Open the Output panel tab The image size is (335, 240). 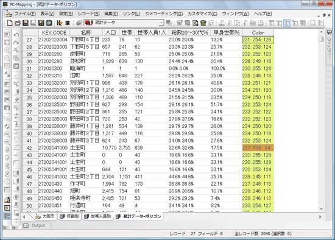click(x=36, y=225)
